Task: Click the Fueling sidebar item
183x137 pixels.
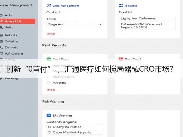Action: click(11, 78)
